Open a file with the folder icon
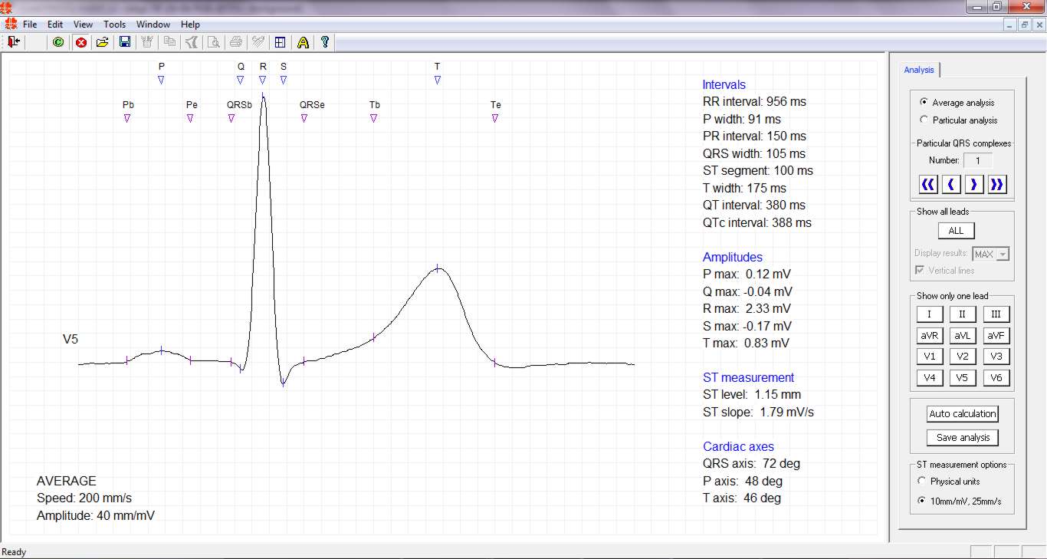1047x559 pixels. coord(102,42)
